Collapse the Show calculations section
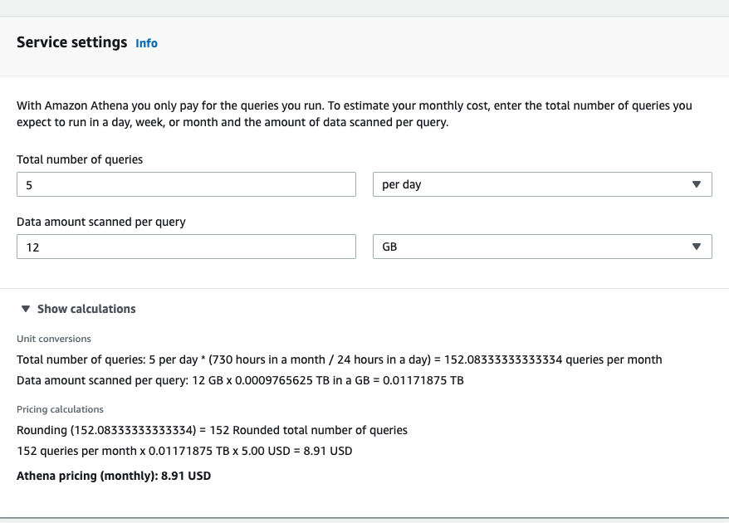729x523 pixels. pyautogui.click(x=86, y=308)
